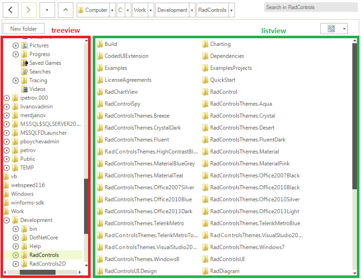Click the ExamplesProjects folder icon
Image resolution: width=361 pixels, height=279 pixels.
click(205, 68)
